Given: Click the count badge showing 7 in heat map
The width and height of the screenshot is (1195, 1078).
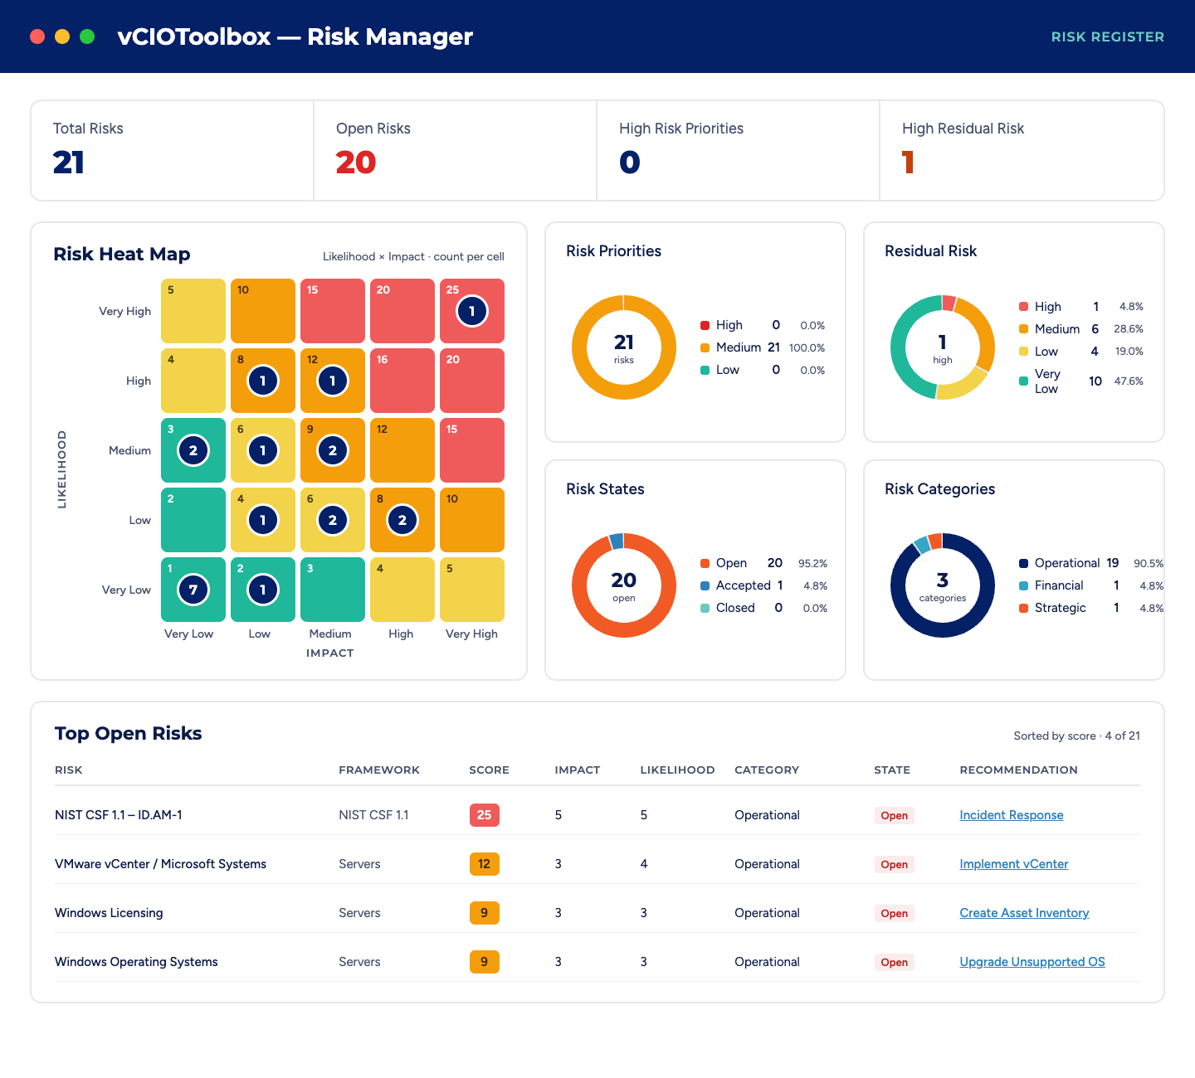Looking at the screenshot, I should [193, 590].
